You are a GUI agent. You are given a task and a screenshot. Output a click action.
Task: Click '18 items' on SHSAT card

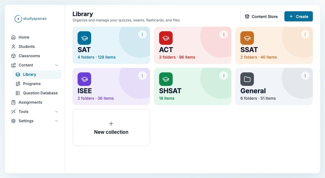(x=167, y=98)
